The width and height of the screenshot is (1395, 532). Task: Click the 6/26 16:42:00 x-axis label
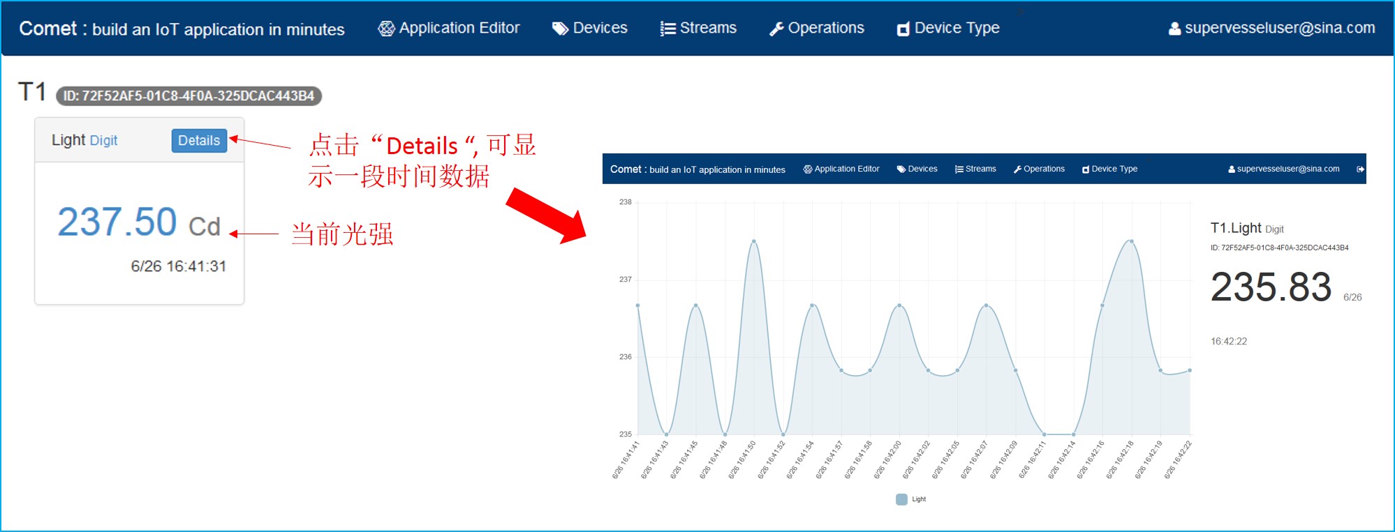point(887,460)
